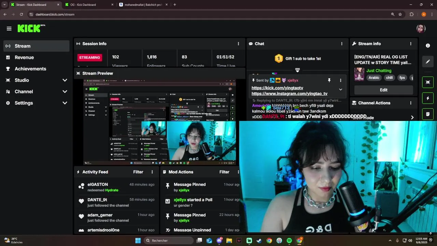The width and height of the screenshot is (437, 246).
Task: Select xjellyx started a Poll entry
Action: click(202, 202)
